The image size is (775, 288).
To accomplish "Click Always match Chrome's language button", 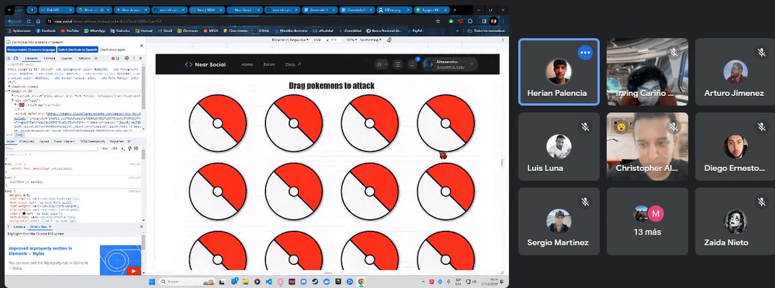I will pos(31,50).
